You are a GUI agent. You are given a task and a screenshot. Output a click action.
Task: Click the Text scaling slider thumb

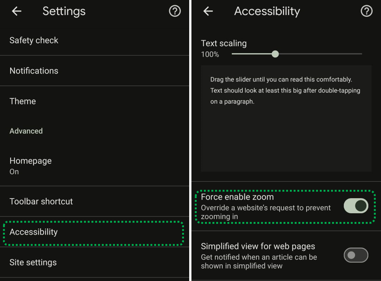click(x=275, y=54)
